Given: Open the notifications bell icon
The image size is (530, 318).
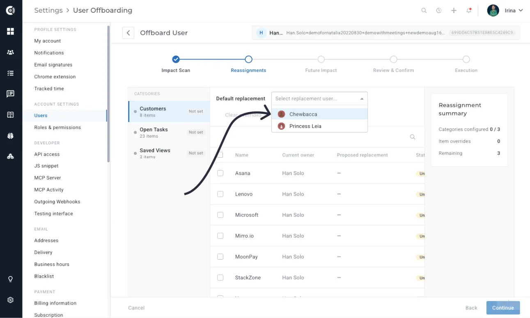Looking at the screenshot, I should (469, 11).
